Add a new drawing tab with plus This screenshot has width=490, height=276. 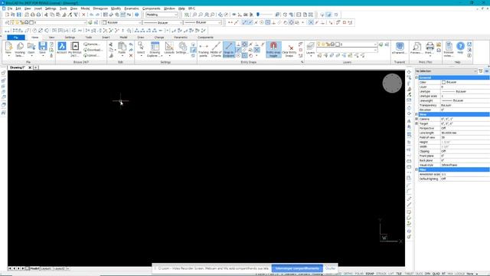coord(36,67)
